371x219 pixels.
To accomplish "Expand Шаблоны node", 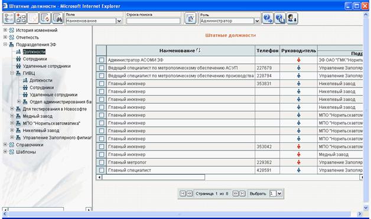I will [5, 152].
